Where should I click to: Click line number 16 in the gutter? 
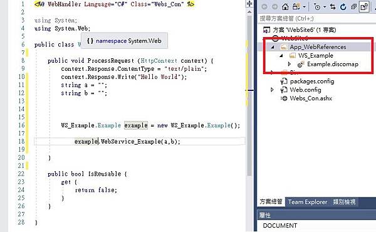tap(21, 125)
